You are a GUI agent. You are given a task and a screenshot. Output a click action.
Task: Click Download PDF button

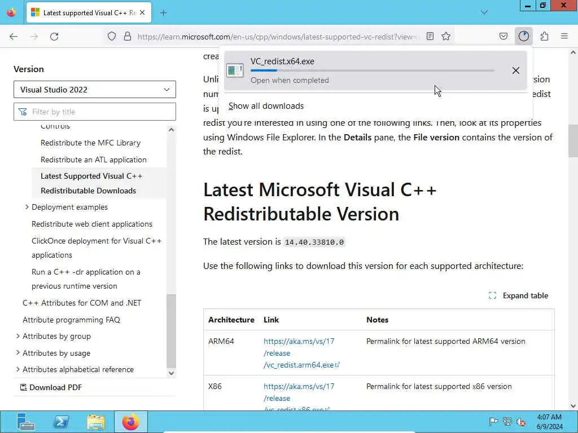[x=51, y=387]
